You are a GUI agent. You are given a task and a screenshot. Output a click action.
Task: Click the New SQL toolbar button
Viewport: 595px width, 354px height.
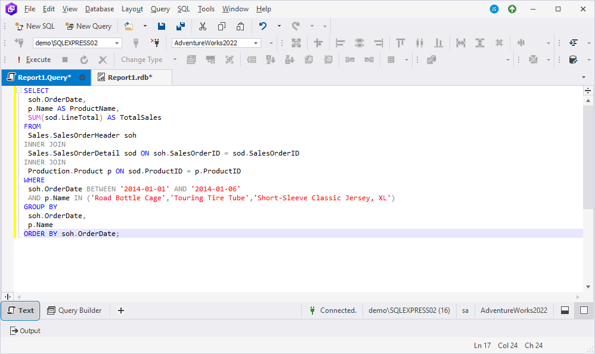coord(35,26)
